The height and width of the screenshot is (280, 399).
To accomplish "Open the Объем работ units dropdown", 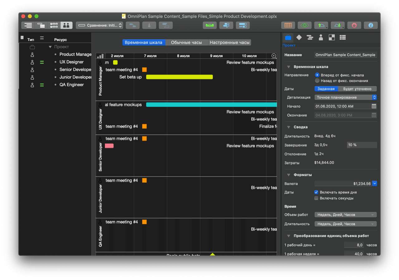I will [345, 215].
